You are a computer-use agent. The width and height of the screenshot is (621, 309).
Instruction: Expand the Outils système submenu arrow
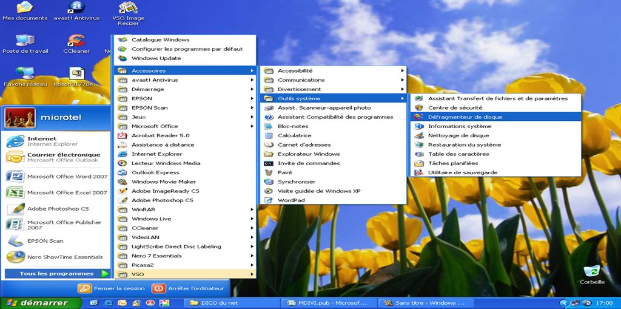pos(403,98)
